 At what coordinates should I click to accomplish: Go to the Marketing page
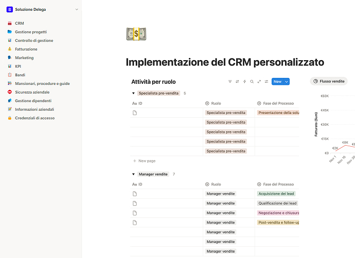pos(24,58)
